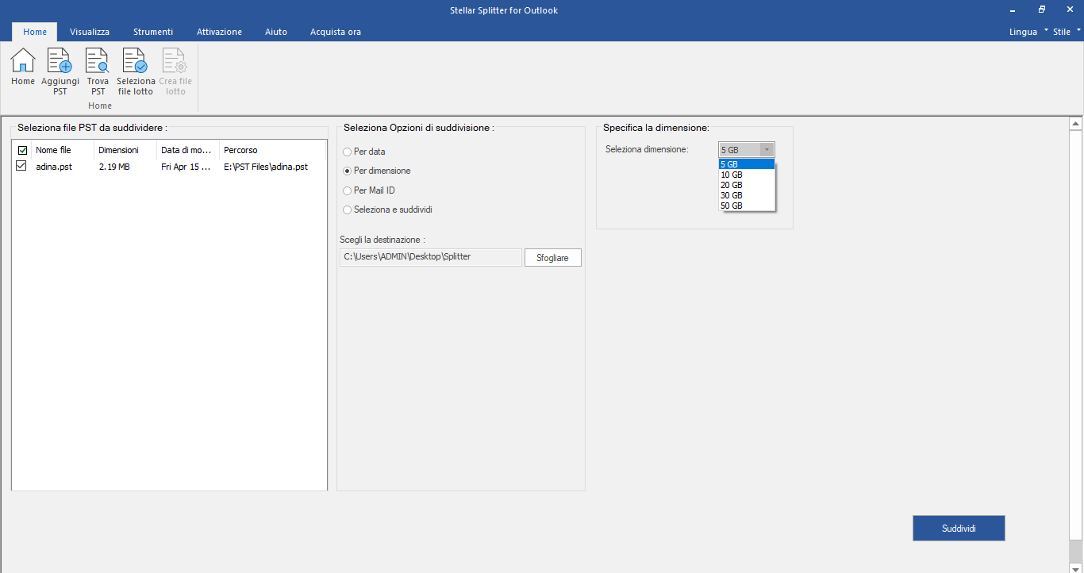
Task: Click the Crea file lotto icon
Action: (x=175, y=71)
